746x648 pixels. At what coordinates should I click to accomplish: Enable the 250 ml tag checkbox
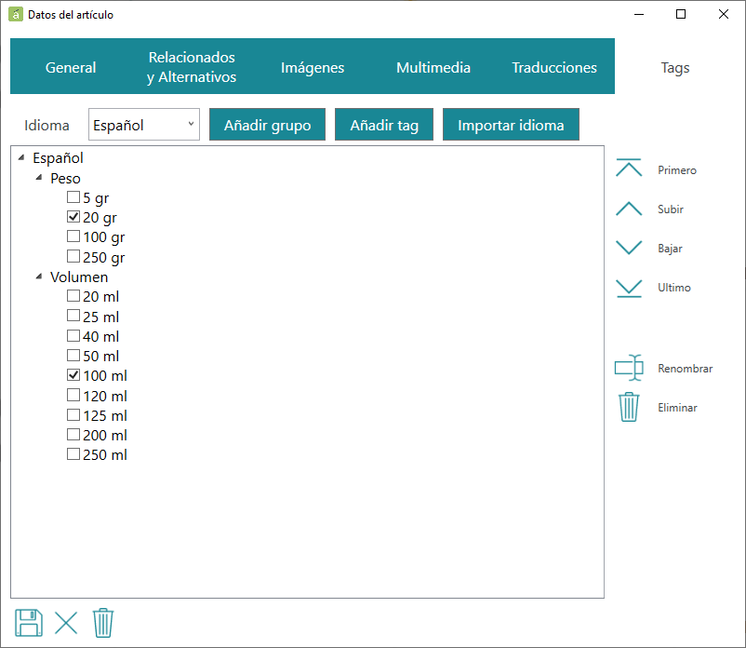tap(73, 453)
